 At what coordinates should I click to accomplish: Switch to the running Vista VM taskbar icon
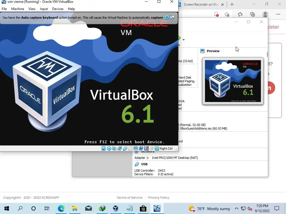157,208
